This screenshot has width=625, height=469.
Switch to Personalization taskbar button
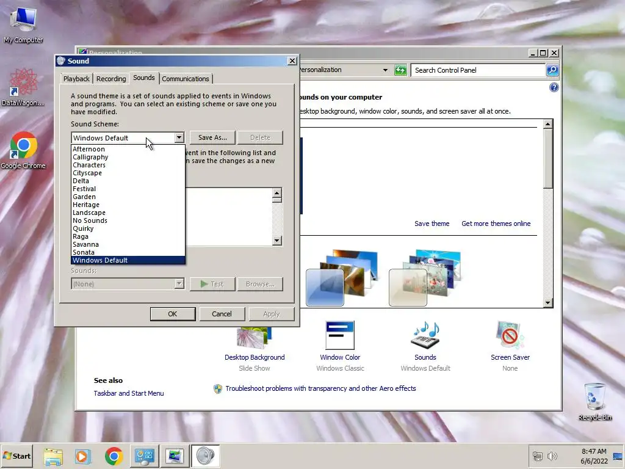[175, 456]
